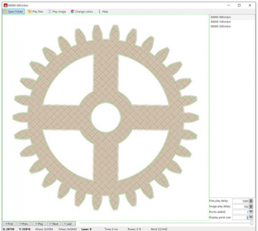Click the Points added spinner arrows
This screenshot has width=258, height=231.
tap(251, 212)
